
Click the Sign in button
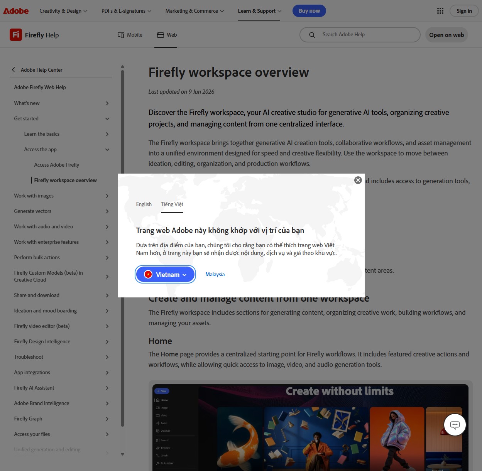click(x=464, y=11)
